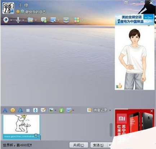
Task: Click the green circular icon before the signature
Action: 22,12
